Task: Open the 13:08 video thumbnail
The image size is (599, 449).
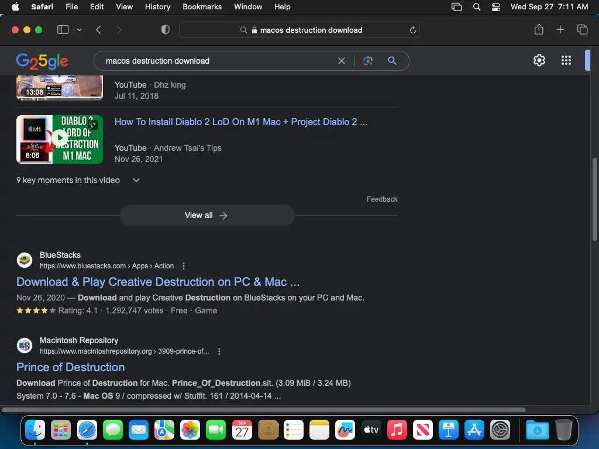Action: [x=60, y=88]
